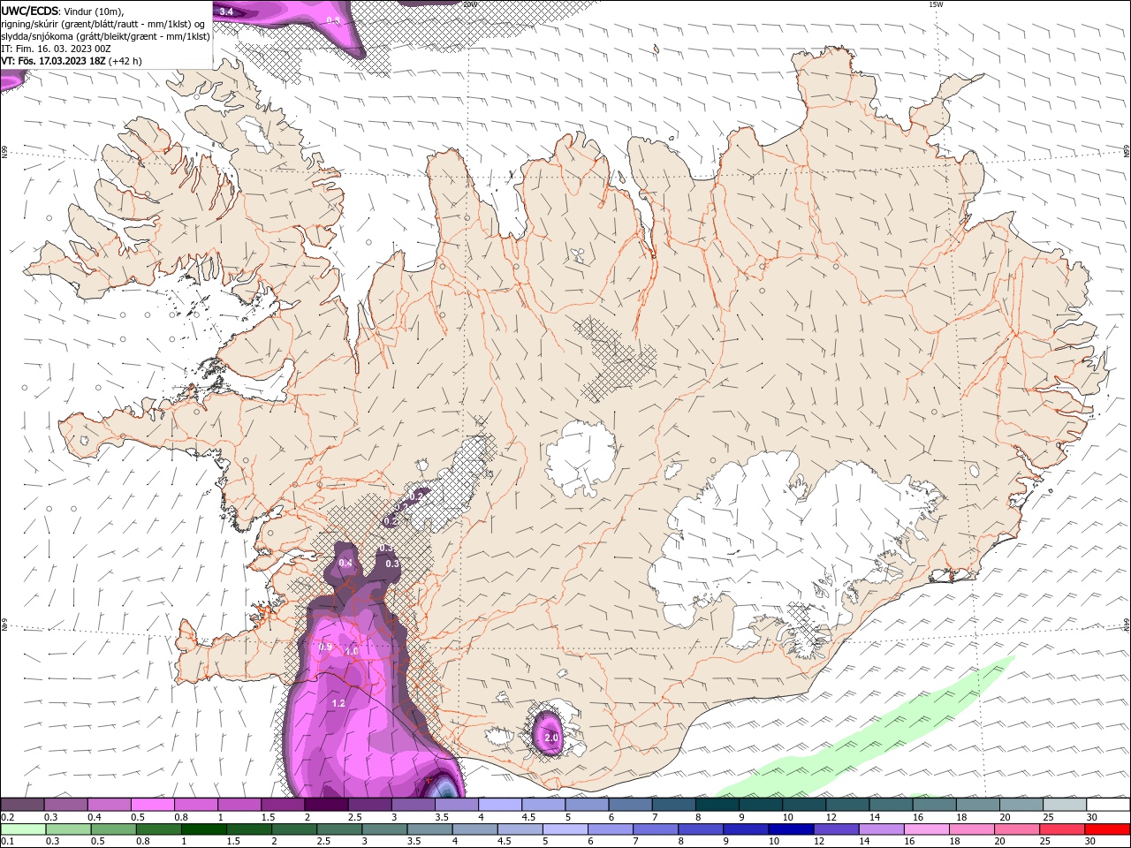This screenshot has width=1131, height=848.
Task: Click the 1.2 precipitation value label
Action: coord(338,703)
